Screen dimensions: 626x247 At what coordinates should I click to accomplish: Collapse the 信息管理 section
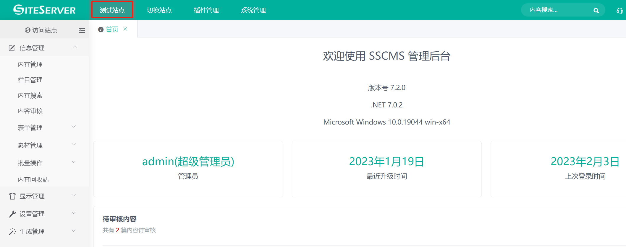coord(75,47)
